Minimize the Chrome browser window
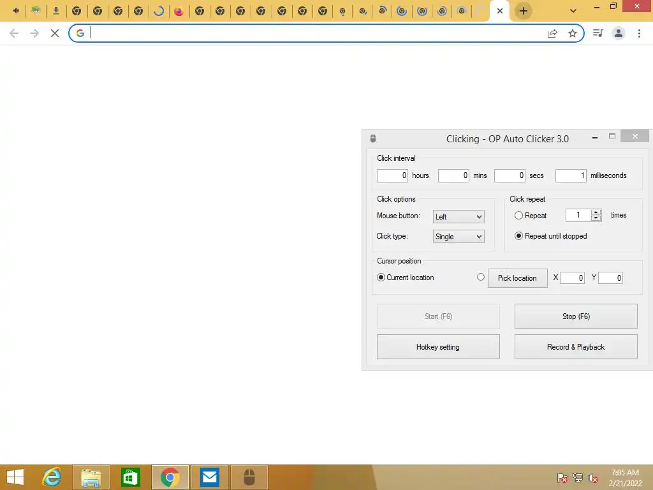 [597, 6]
